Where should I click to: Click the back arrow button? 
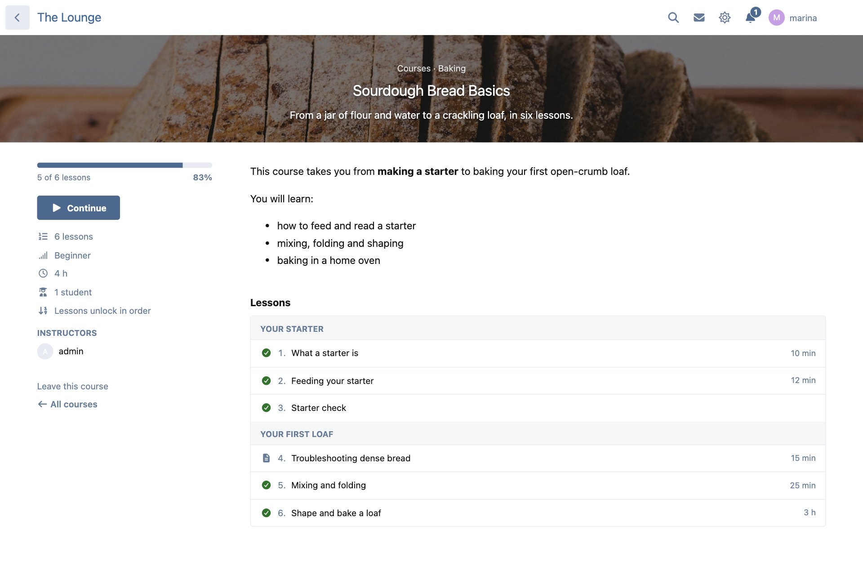18,18
